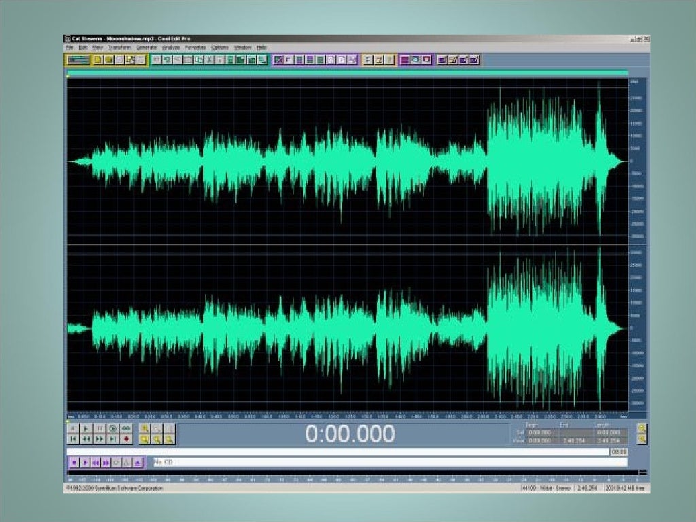Click the Play to End circled button
Viewport: 696px width, 522px height.
(x=114, y=428)
